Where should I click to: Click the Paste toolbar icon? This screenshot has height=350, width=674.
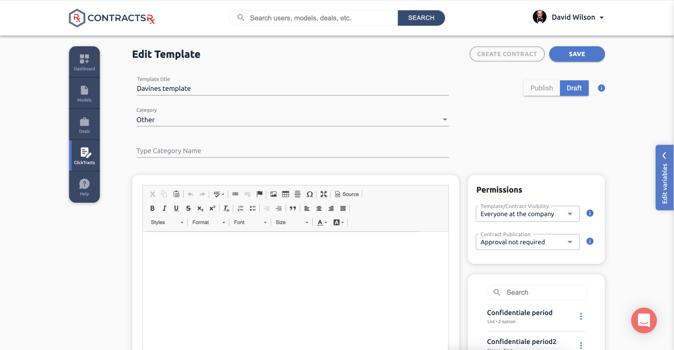176,194
